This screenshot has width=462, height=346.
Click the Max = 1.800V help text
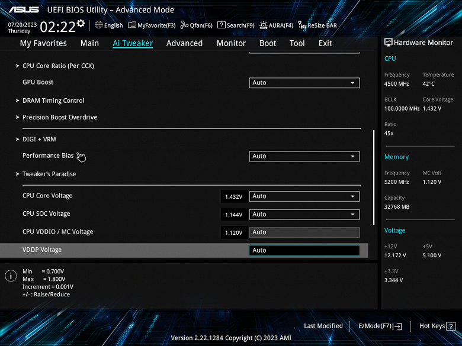[44, 279]
